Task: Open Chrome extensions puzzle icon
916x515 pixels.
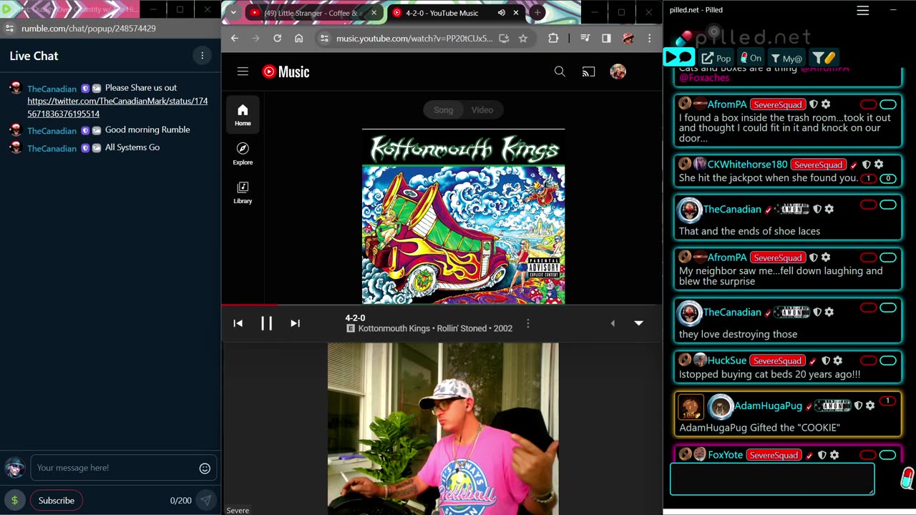Action: tap(553, 39)
